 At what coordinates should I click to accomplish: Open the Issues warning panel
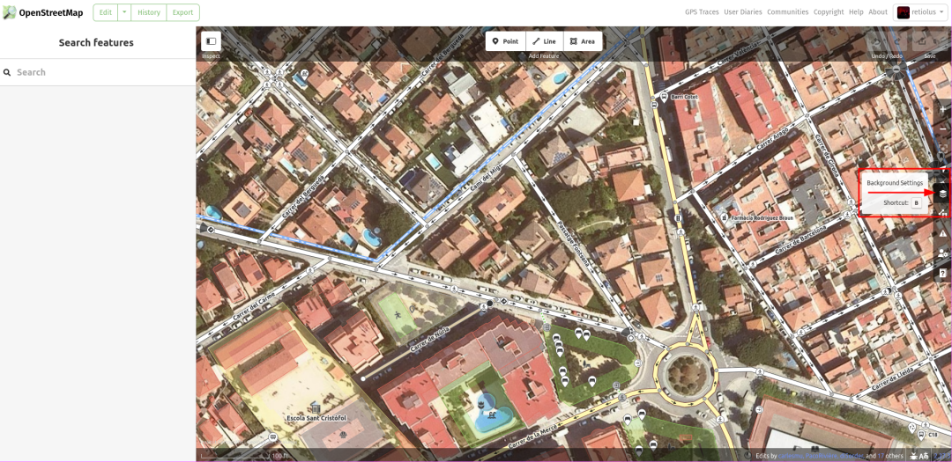[942, 233]
